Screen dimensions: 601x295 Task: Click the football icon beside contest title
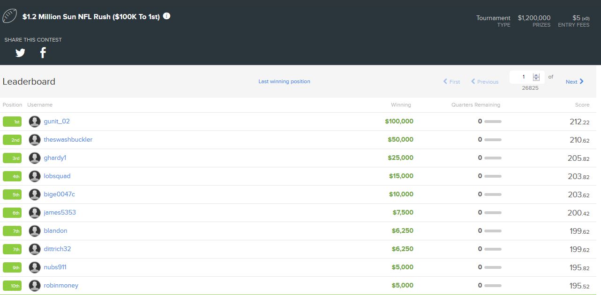click(x=10, y=16)
